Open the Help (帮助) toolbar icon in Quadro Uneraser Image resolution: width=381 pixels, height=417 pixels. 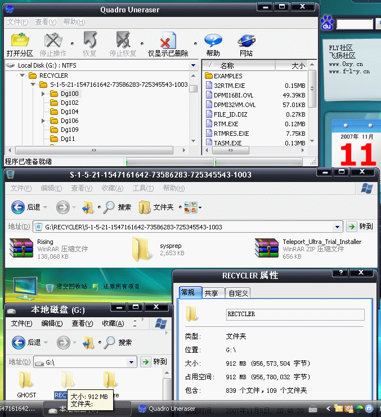tap(213, 41)
